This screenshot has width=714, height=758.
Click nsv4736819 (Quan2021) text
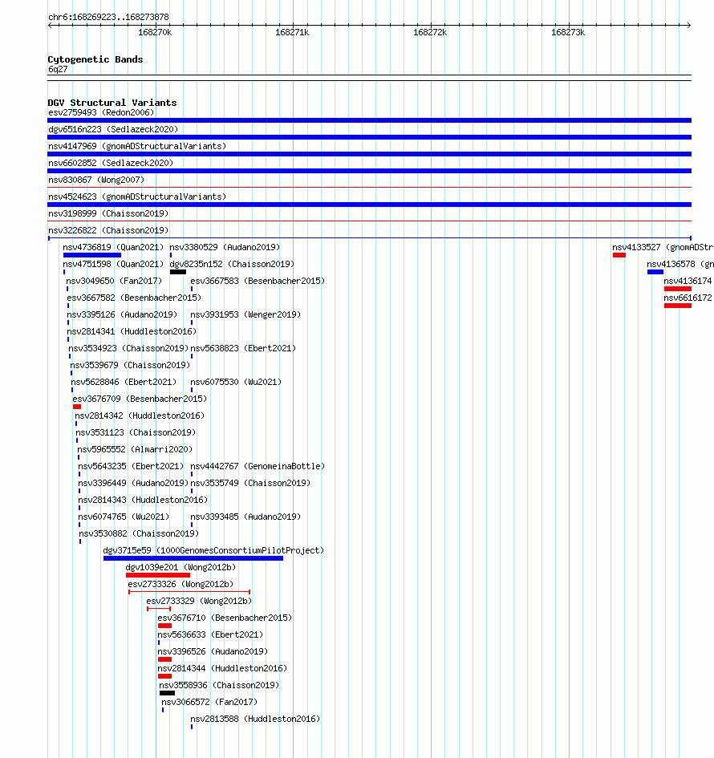113,248
